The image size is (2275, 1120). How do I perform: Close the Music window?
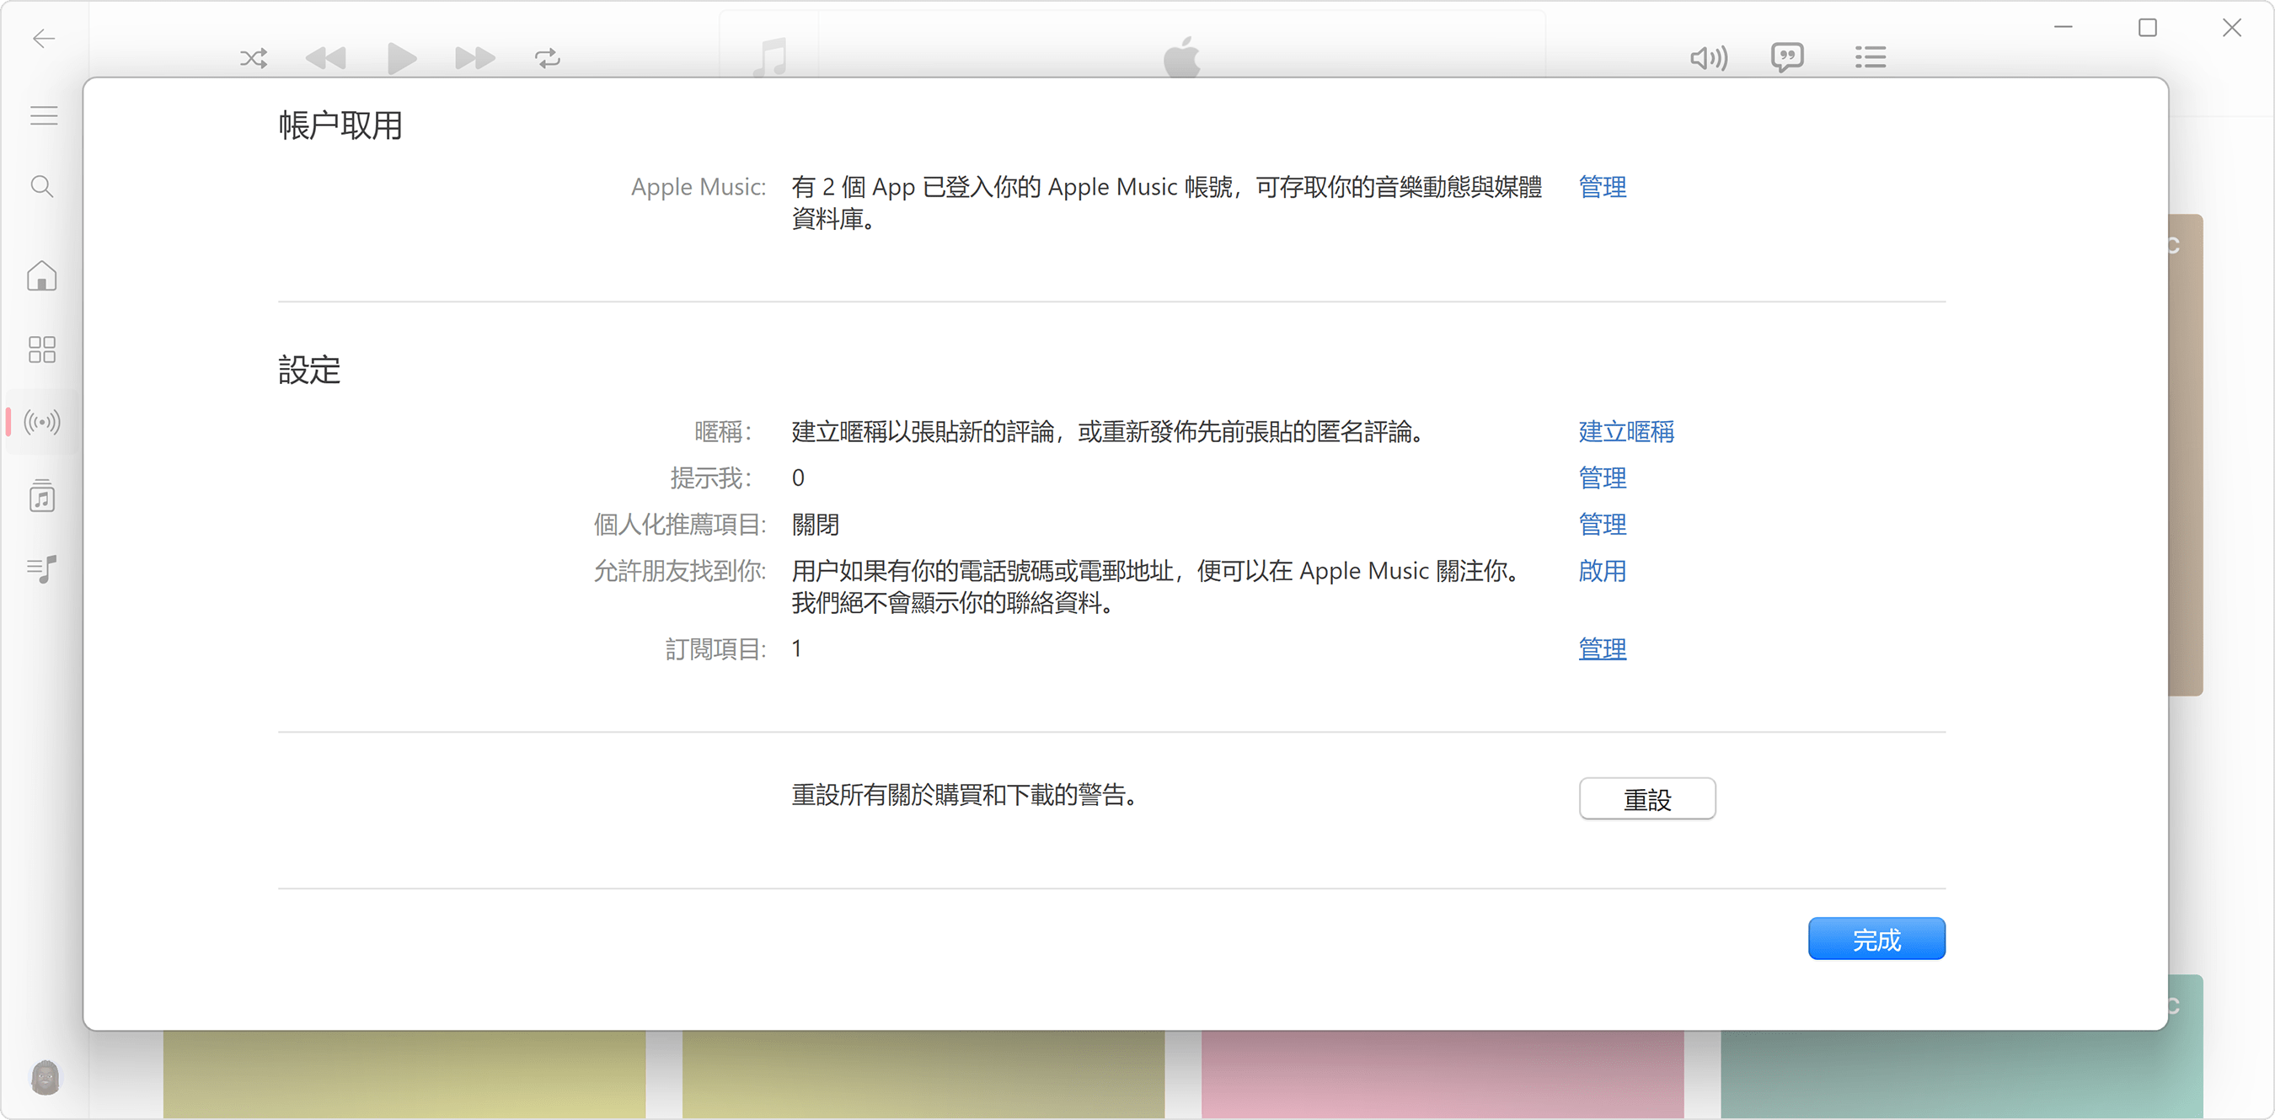(x=2232, y=27)
